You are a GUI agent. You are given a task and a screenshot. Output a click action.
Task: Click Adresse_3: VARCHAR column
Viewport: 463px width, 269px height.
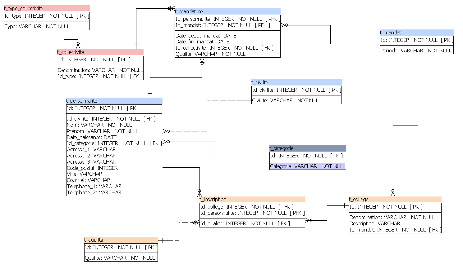(91, 162)
